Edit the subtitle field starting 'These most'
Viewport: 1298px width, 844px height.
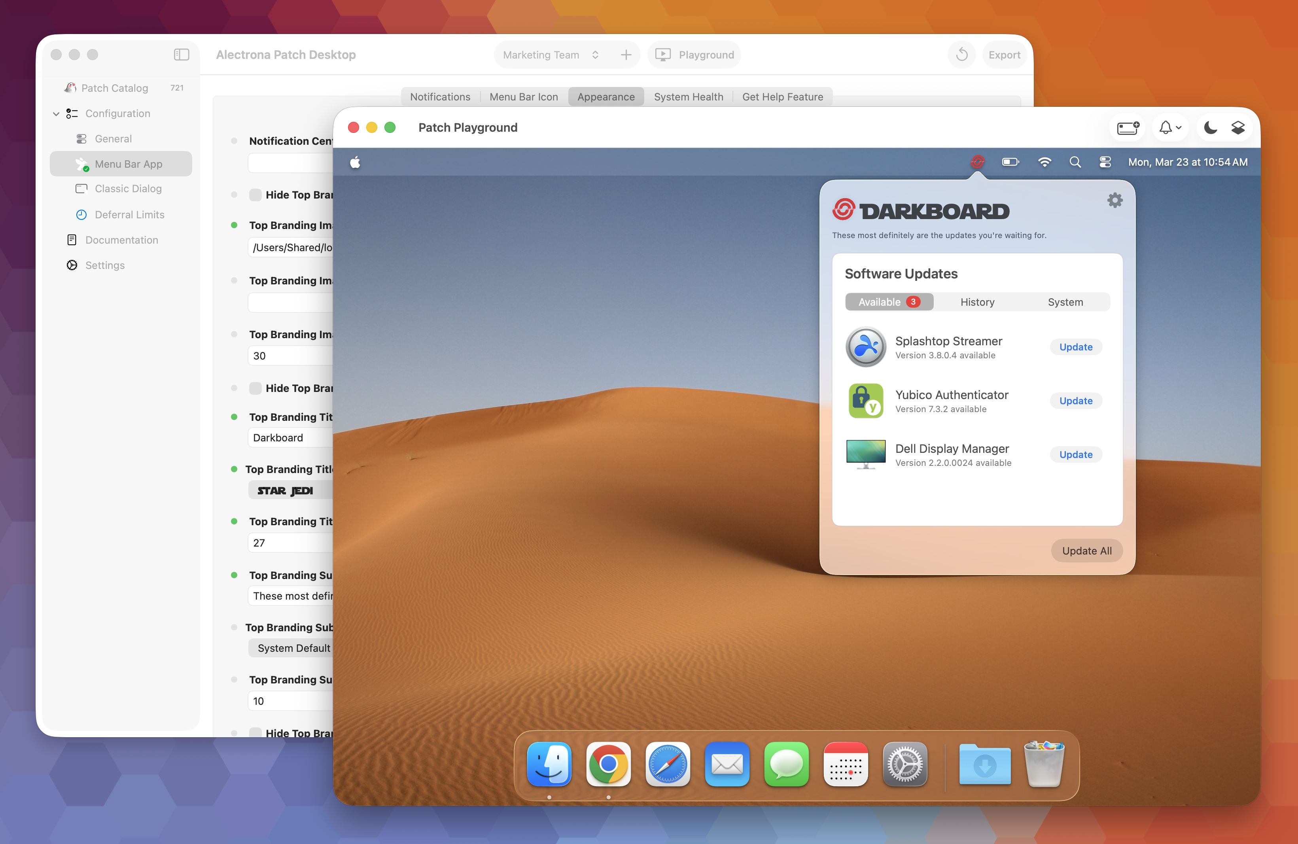pyautogui.click(x=291, y=596)
